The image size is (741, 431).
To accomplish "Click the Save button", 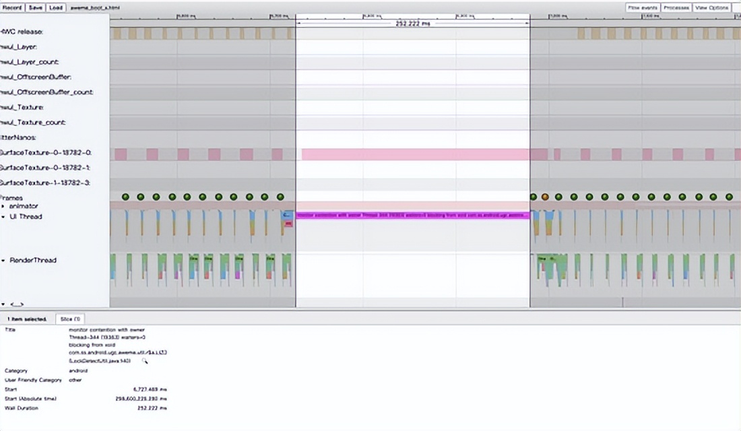I will 36,7.
